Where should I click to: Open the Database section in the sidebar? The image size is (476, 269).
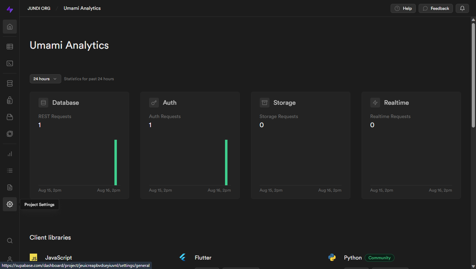pos(10,83)
